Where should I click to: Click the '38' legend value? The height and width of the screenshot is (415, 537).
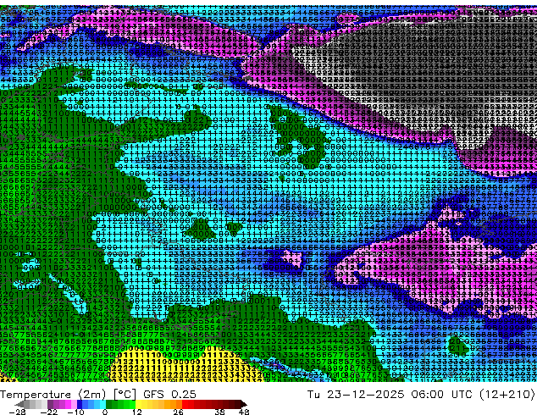coord(220,412)
